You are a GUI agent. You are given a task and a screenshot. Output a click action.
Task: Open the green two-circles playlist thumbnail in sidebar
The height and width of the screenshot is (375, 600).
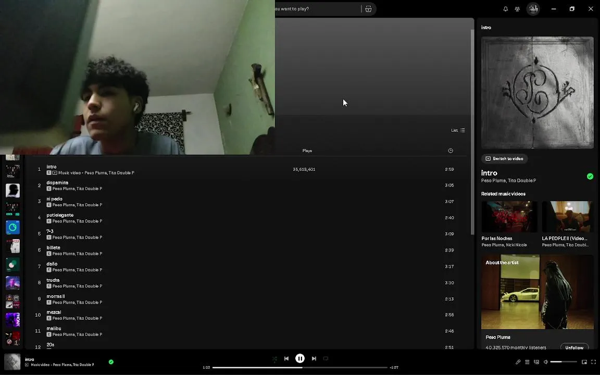[x=12, y=265]
